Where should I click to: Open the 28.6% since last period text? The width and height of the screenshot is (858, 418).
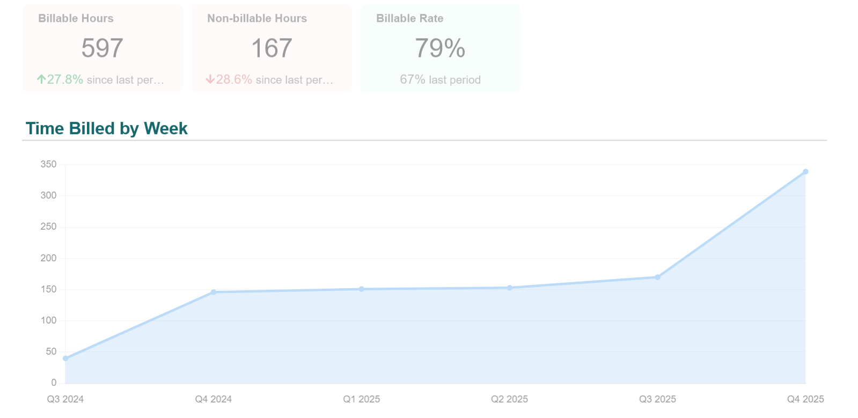(274, 80)
